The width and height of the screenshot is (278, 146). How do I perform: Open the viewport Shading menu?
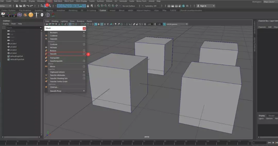coord(55,21)
